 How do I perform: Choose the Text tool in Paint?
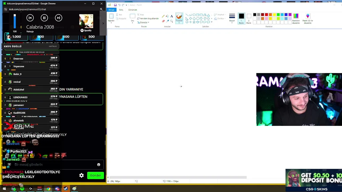[172, 16]
